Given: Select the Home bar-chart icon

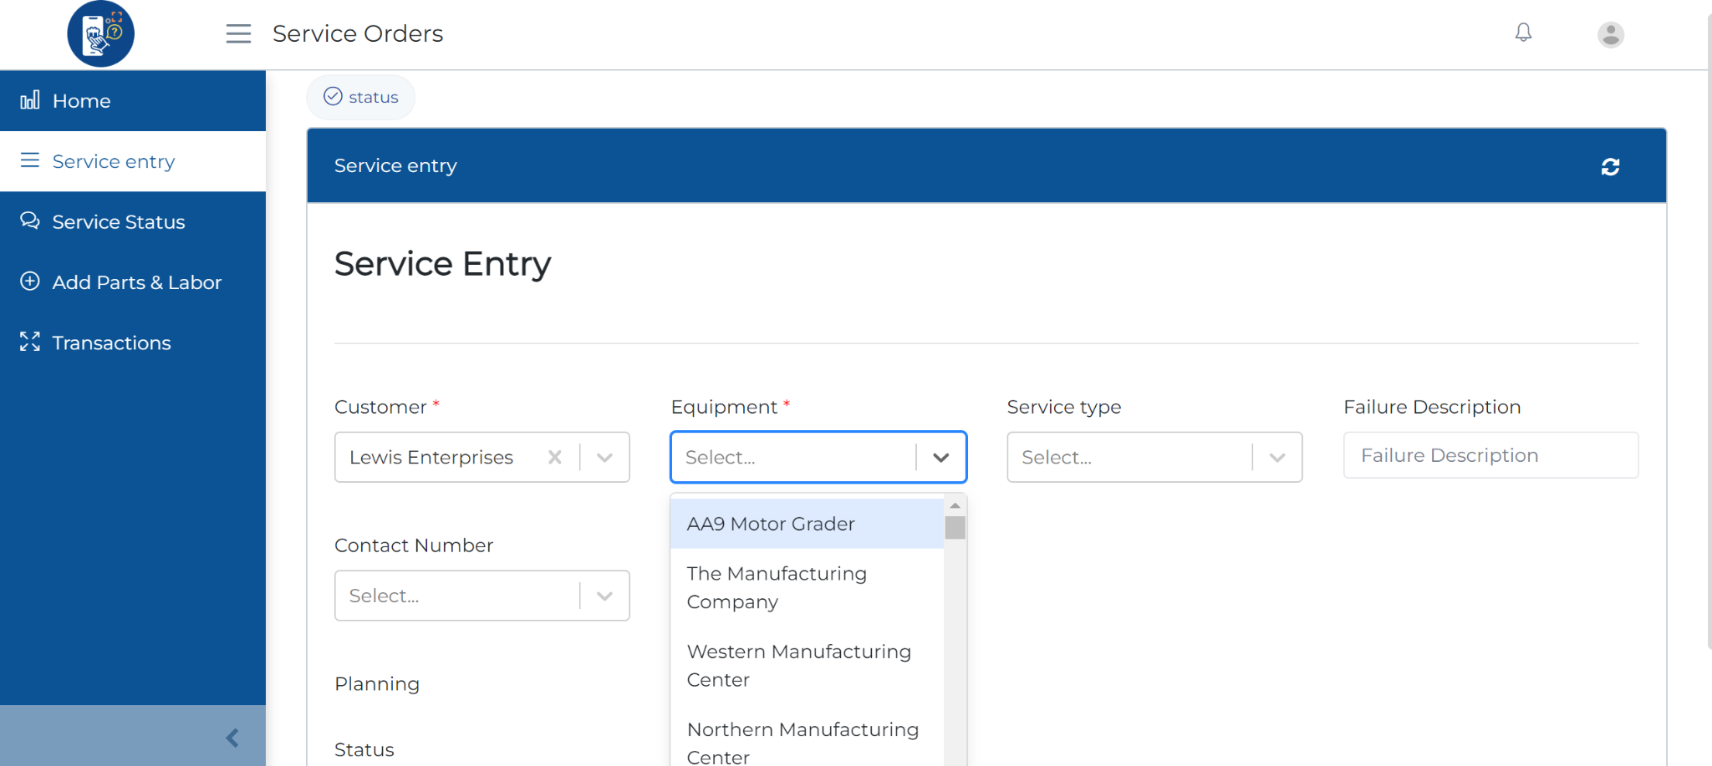Looking at the screenshot, I should coord(29,99).
